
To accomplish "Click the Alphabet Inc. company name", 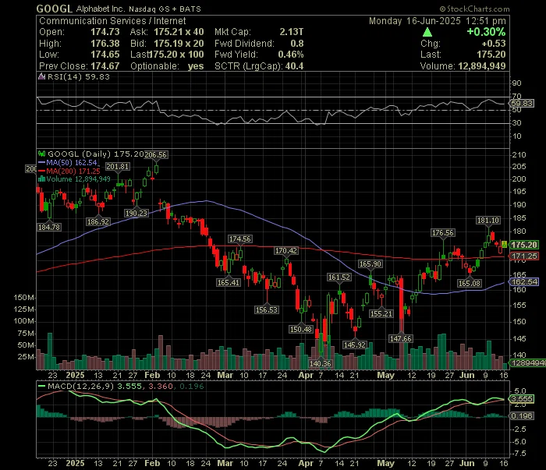I will 100,9.
